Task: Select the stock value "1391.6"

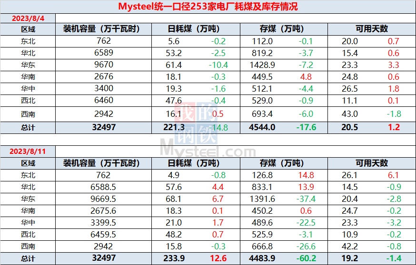Action: pyautogui.click(x=262, y=199)
